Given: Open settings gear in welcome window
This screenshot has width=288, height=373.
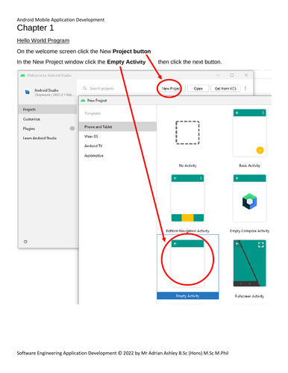Looking at the screenshot, I should [x=25, y=242].
